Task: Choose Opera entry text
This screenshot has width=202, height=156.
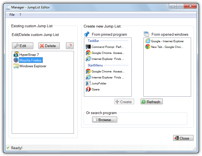Action: [x=95, y=89]
